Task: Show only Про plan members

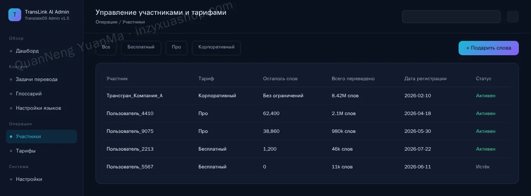Action: (176, 48)
